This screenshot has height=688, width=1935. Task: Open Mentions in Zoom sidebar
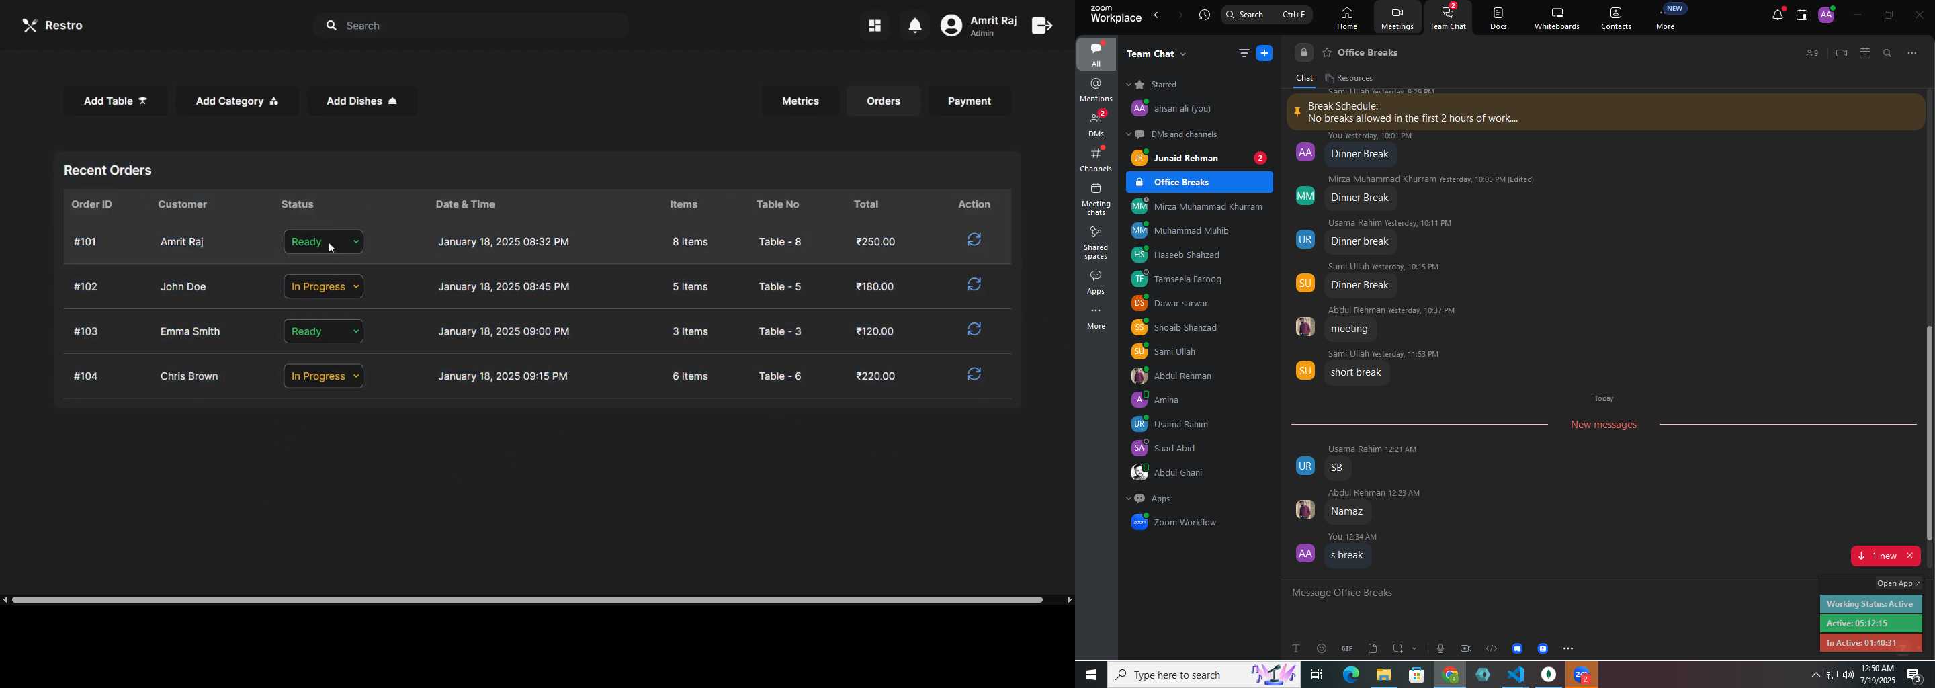(x=1096, y=89)
